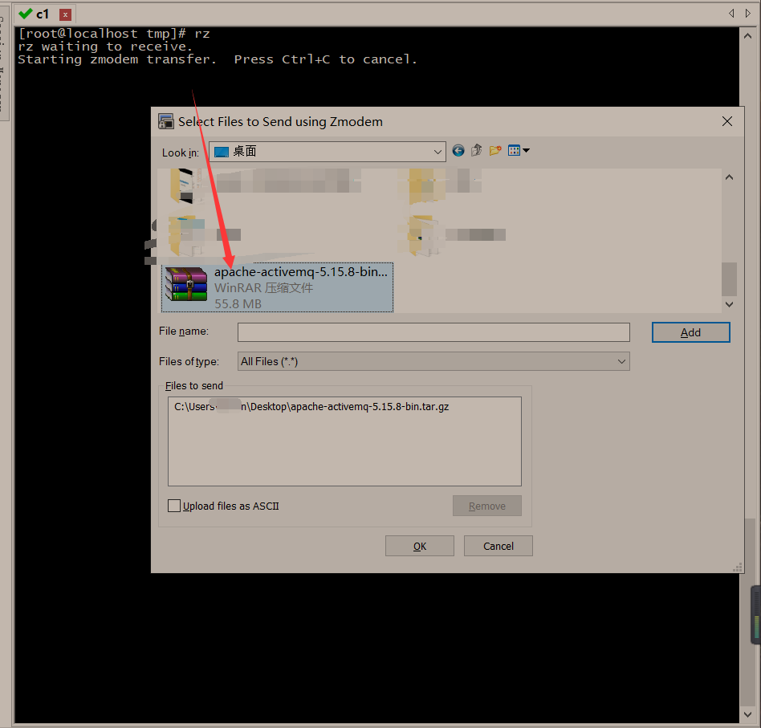Click the tab scroll left arrow
761x728 pixels.
click(x=731, y=14)
